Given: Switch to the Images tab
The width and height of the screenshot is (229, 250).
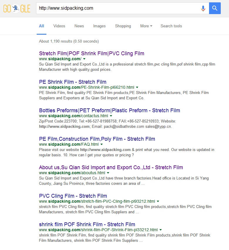Looking at the screenshot, I should pyautogui.click(x=99, y=26).
